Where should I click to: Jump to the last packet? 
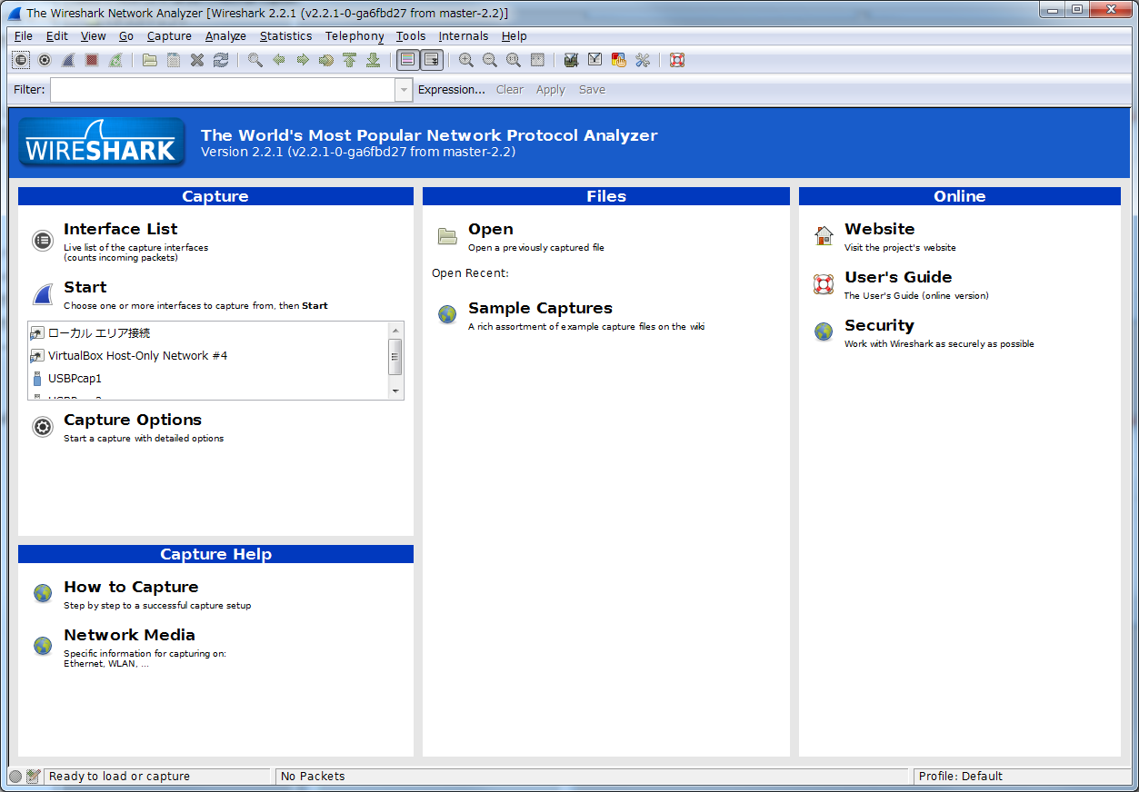point(373,60)
